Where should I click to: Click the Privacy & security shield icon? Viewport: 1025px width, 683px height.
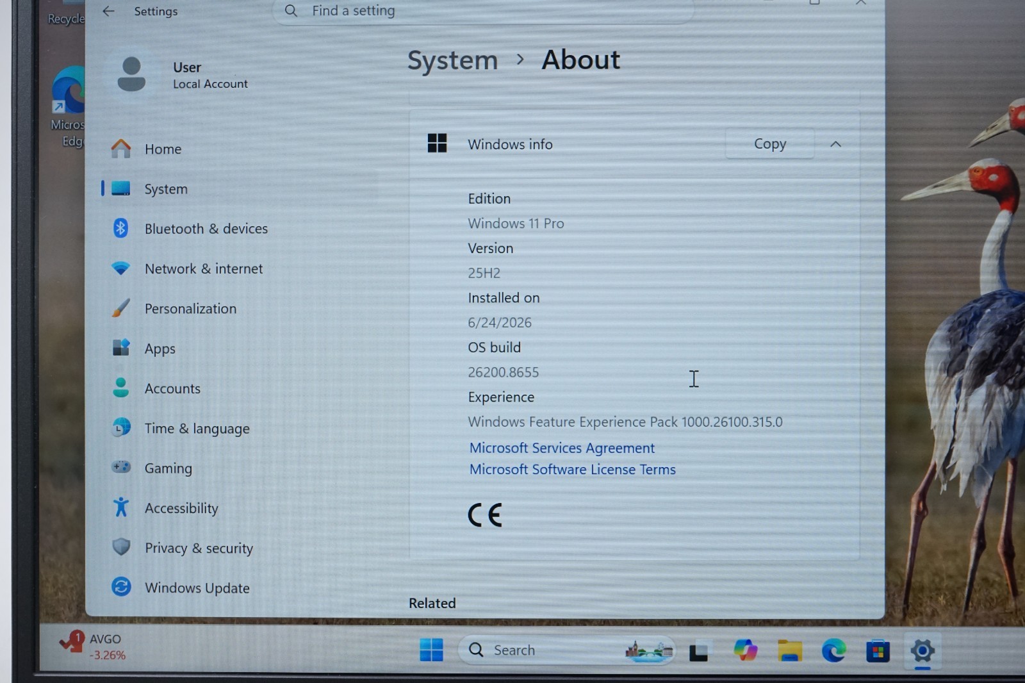coord(120,547)
